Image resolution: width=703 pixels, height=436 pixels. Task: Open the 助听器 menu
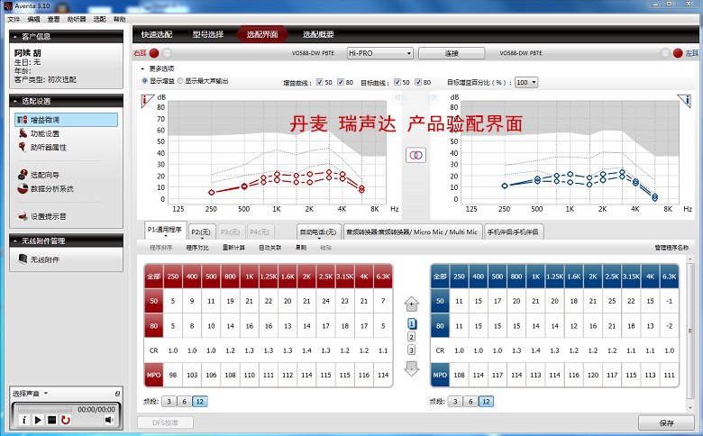[79, 18]
